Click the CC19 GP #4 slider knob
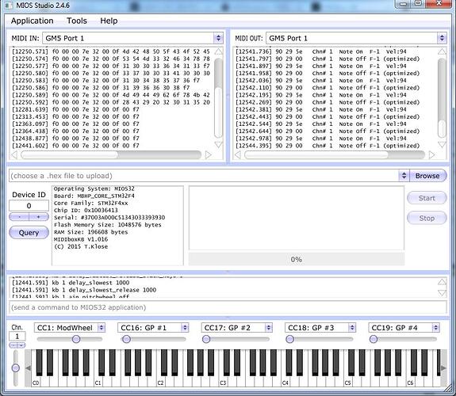The height and width of the screenshot is (396, 456). (x=374, y=339)
